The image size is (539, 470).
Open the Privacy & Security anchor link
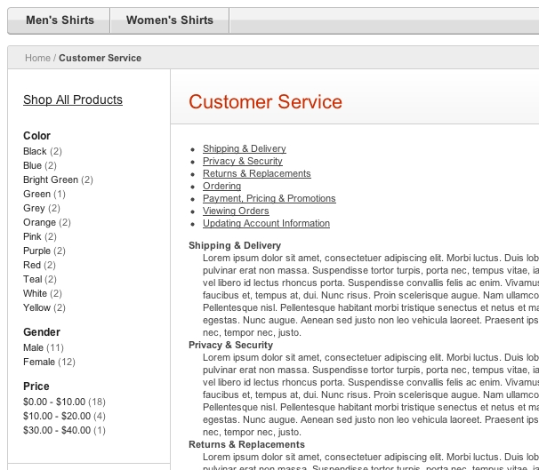pyautogui.click(x=242, y=161)
